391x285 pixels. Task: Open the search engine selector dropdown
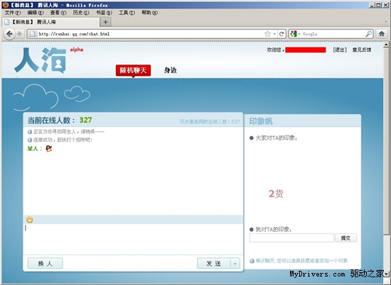click(x=299, y=34)
